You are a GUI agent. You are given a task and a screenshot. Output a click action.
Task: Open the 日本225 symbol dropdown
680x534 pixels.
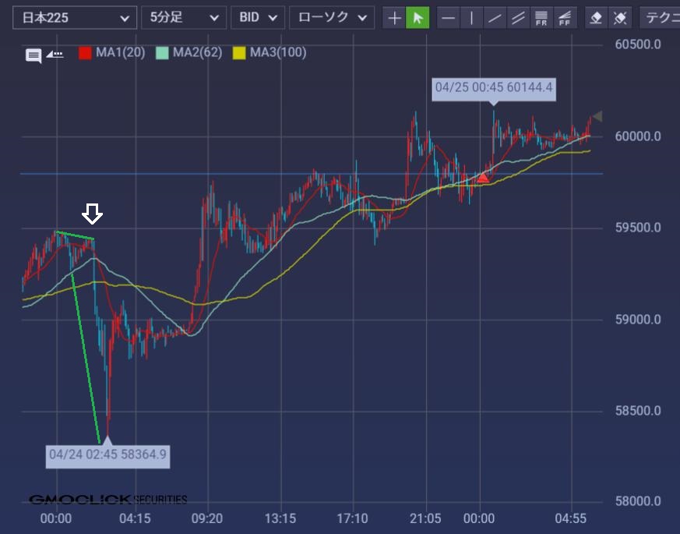click(73, 18)
